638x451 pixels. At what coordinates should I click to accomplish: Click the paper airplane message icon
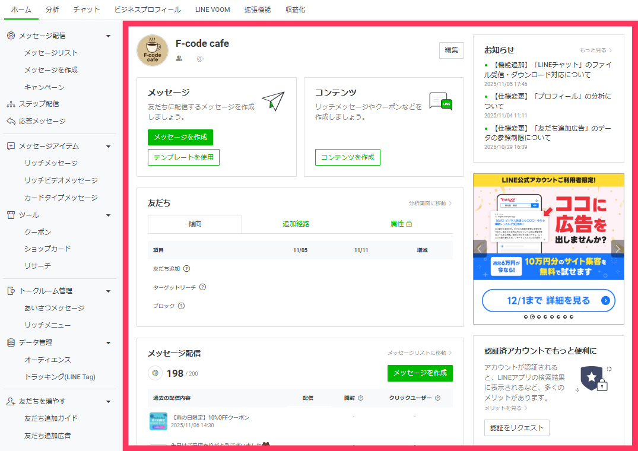tap(273, 101)
